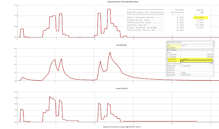Image resolution: width=219 pixels, height=129 pixels.
Task: Click the Snow Catch Factor value
Action: (197, 63)
